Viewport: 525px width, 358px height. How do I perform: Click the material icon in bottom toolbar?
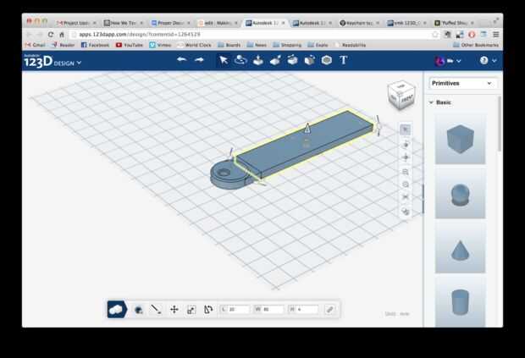click(x=138, y=310)
